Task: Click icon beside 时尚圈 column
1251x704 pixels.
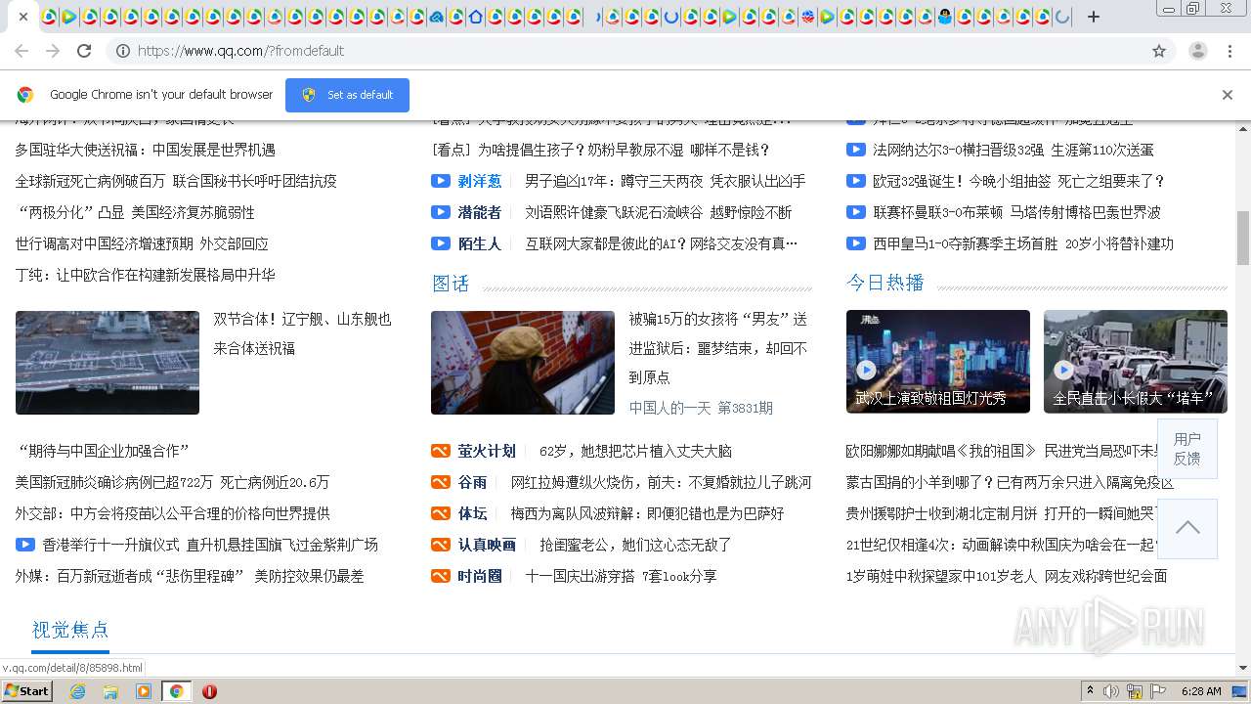Action: tap(441, 576)
